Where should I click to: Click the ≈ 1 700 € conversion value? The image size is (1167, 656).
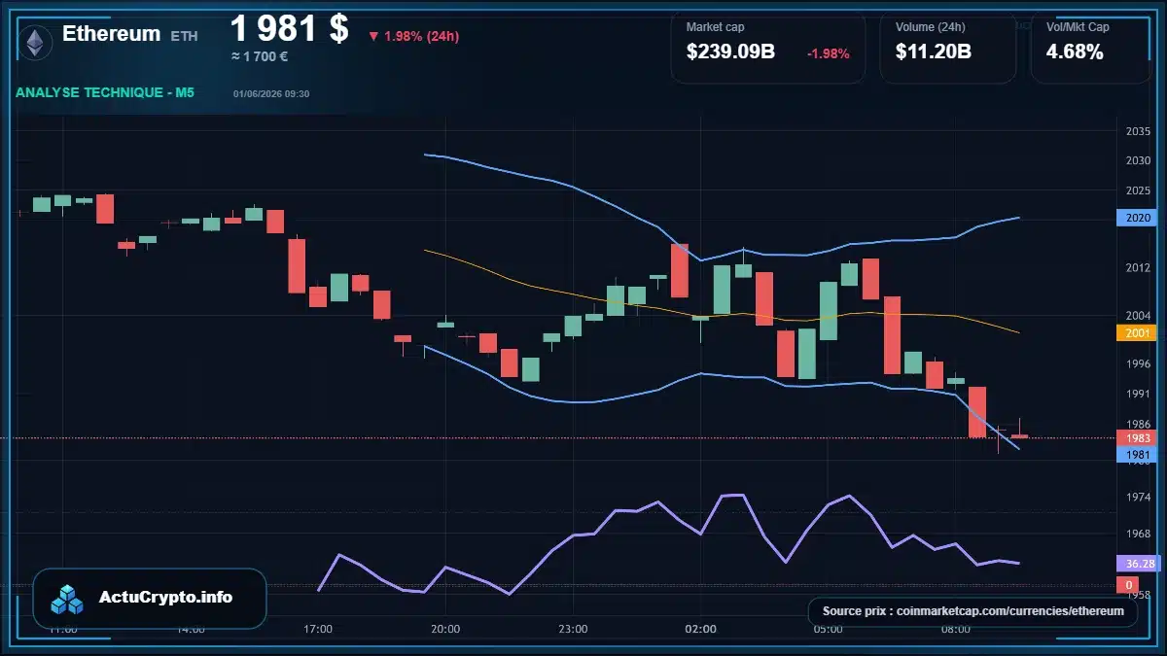pyautogui.click(x=259, y=56)
